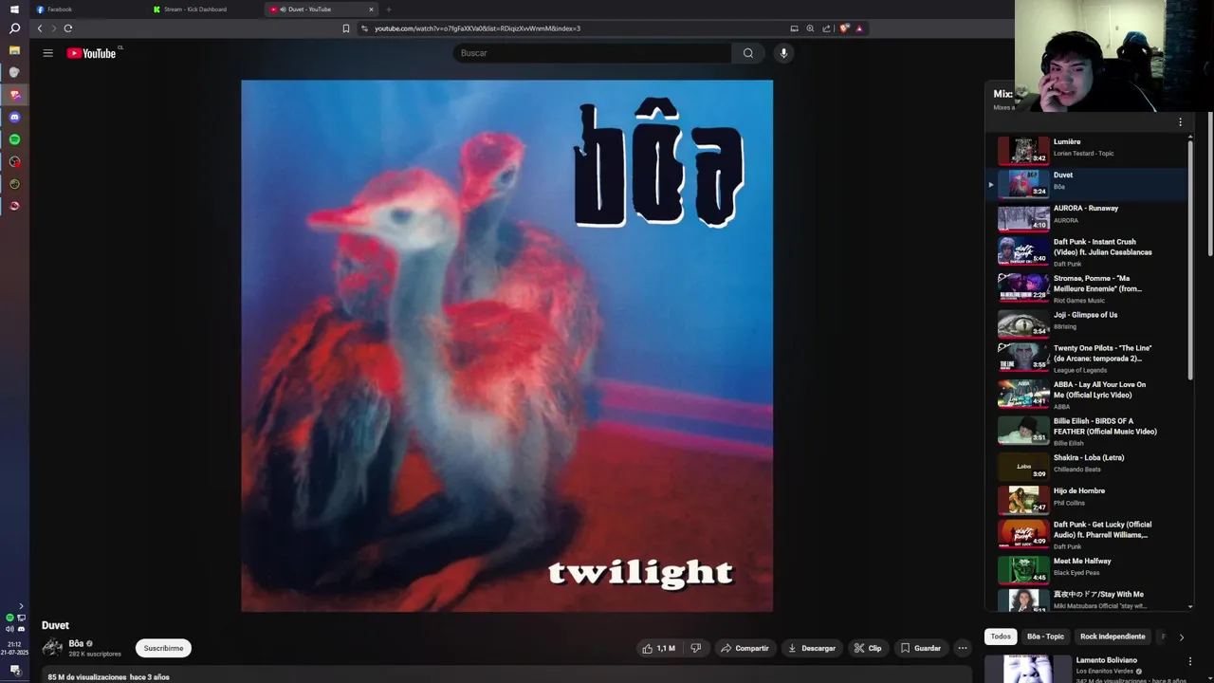The image size is (1214, 683).
Task: Play Daft Punk - Get Lucky
Action: 1091,535
